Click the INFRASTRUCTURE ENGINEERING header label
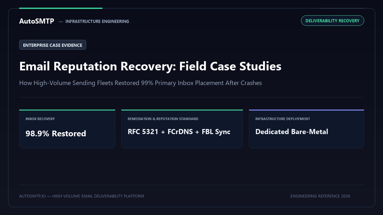The width and height of the screenshot is (383, 215). 97,21
